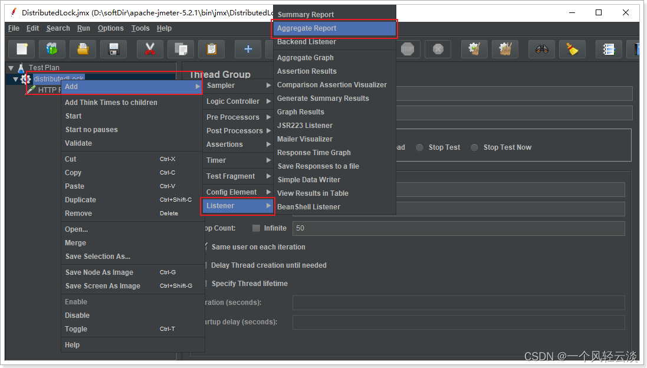Click the HTTP request sampler dropper icon
Screen dimensions: 647x368
point(31,89)
